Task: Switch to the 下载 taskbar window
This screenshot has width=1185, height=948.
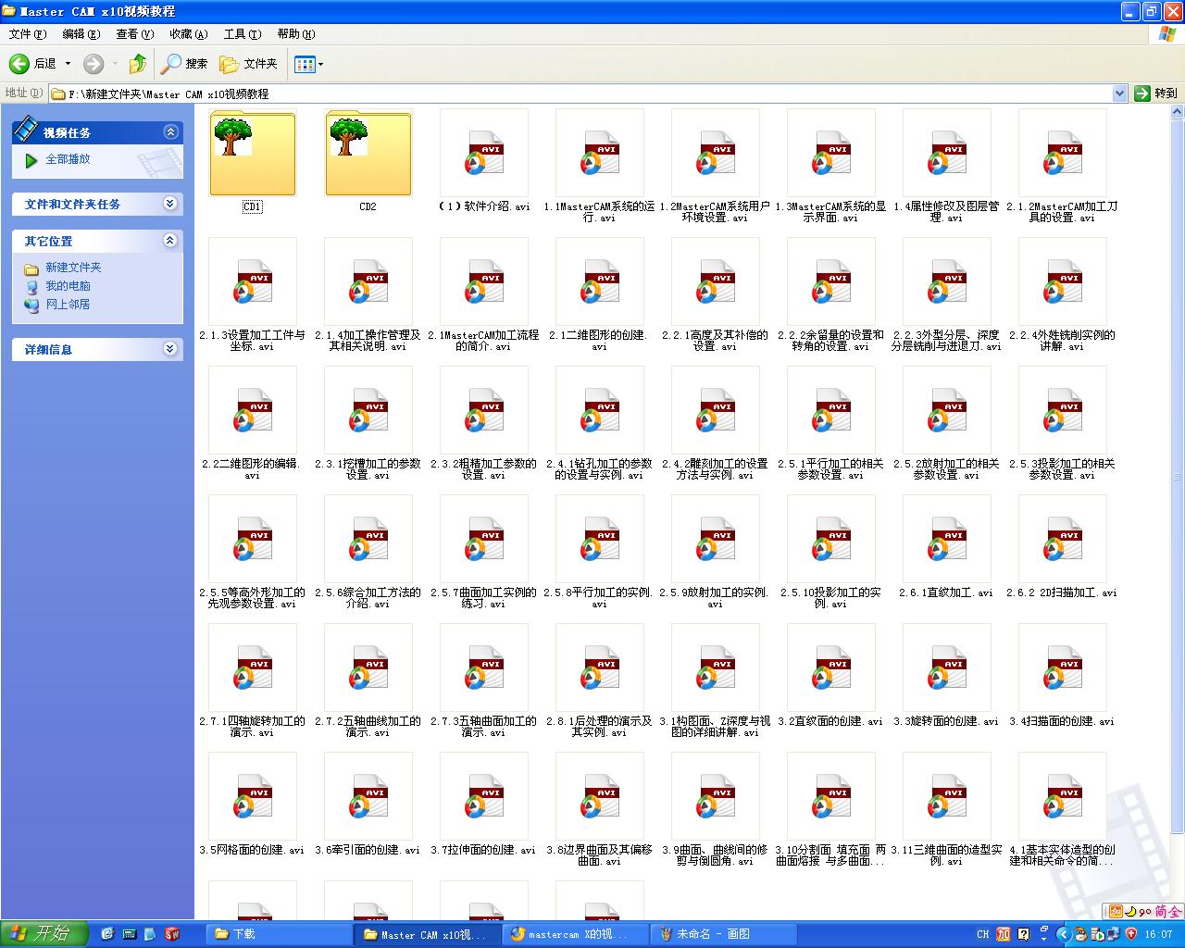Action: point(281,934)
